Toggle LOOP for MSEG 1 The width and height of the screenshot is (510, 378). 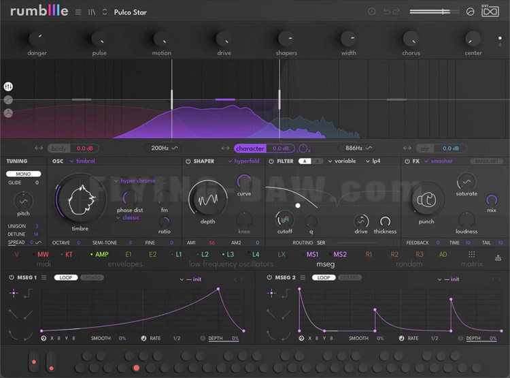[x=66, y=278]
